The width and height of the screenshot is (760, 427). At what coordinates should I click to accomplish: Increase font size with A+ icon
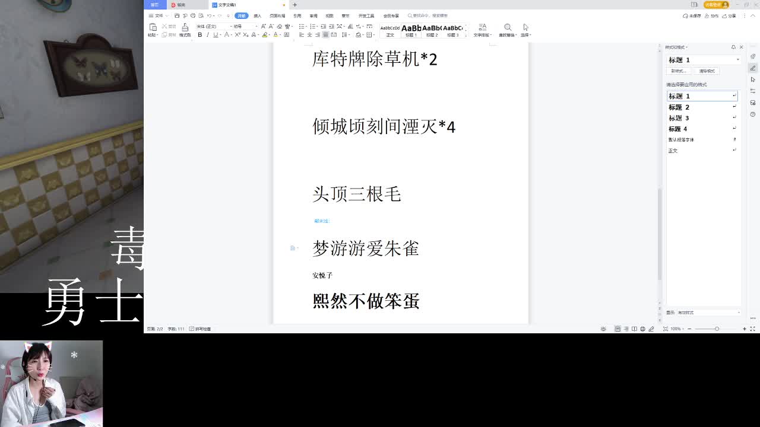click(264, 26)
